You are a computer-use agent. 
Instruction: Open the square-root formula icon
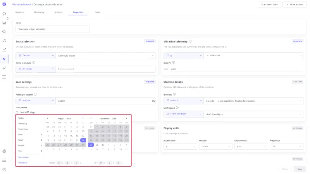(x=4, y=41)
